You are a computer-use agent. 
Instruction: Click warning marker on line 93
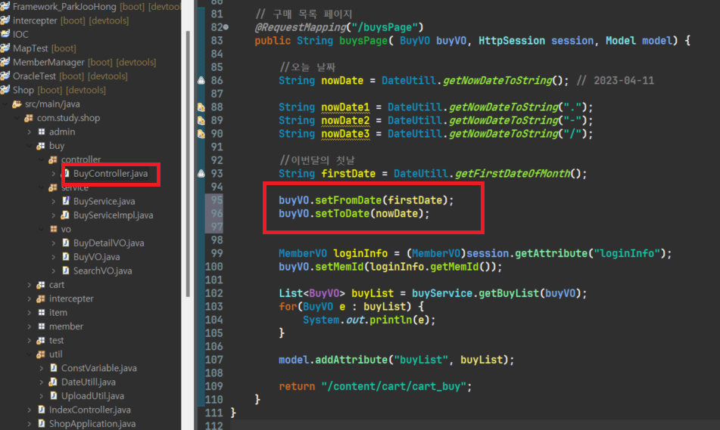[x=201, y=174]
